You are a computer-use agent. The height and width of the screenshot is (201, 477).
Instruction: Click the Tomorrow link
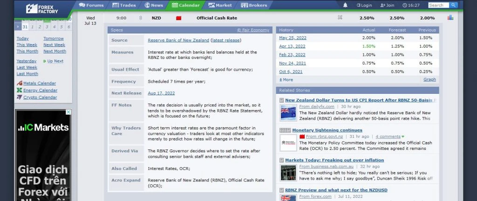tap(54, 39)
